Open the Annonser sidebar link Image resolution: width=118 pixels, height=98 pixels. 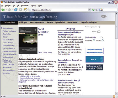7,73
